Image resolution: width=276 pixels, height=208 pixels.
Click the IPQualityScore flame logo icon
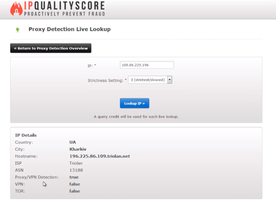coord(16,9)
